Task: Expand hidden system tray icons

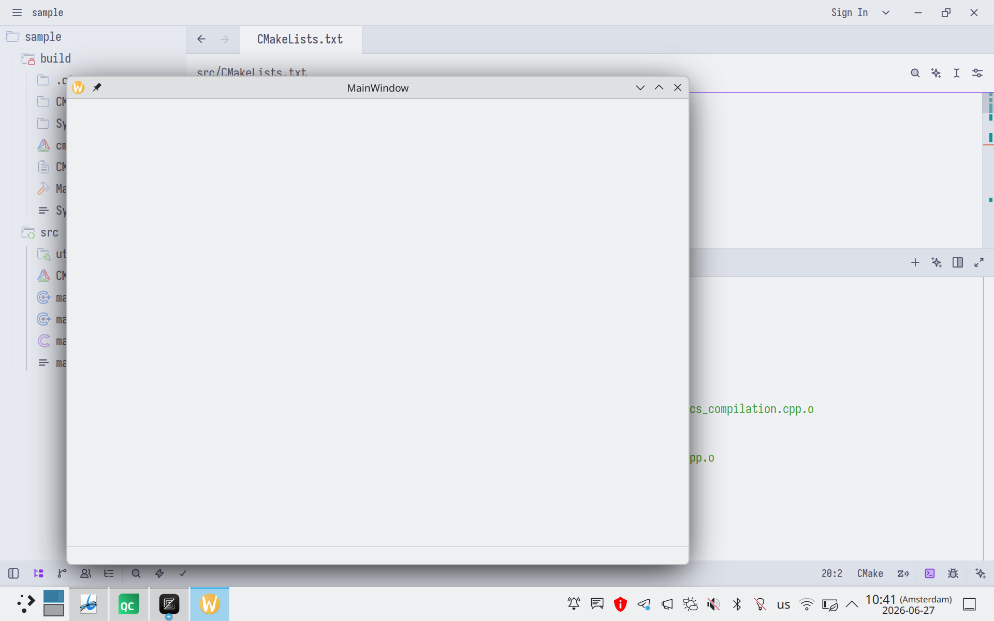Action: coord(852,604)
